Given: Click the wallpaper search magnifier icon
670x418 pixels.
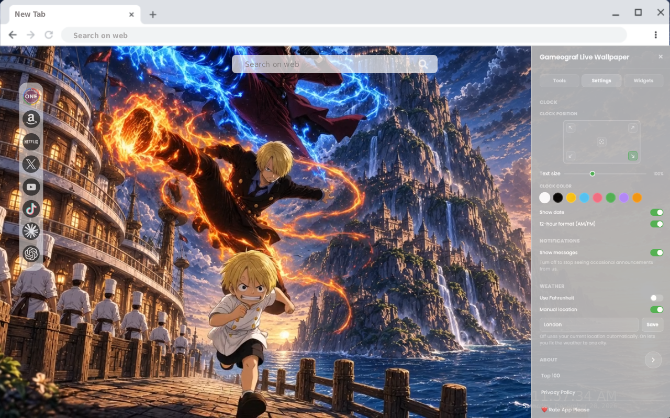Looking at the screenshot, I should [x=423, y=64].
